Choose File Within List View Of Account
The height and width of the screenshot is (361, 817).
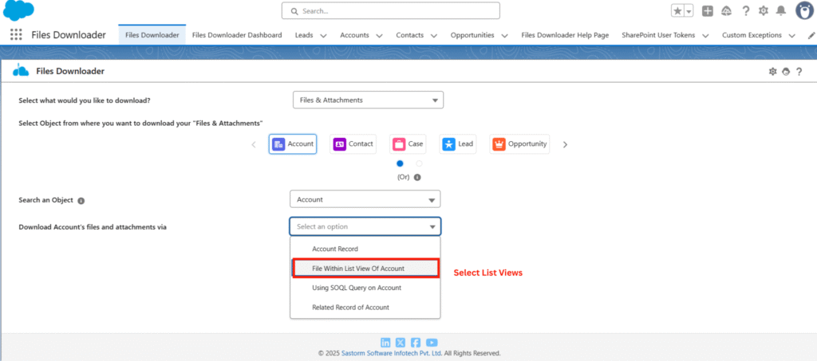(365, 269)
